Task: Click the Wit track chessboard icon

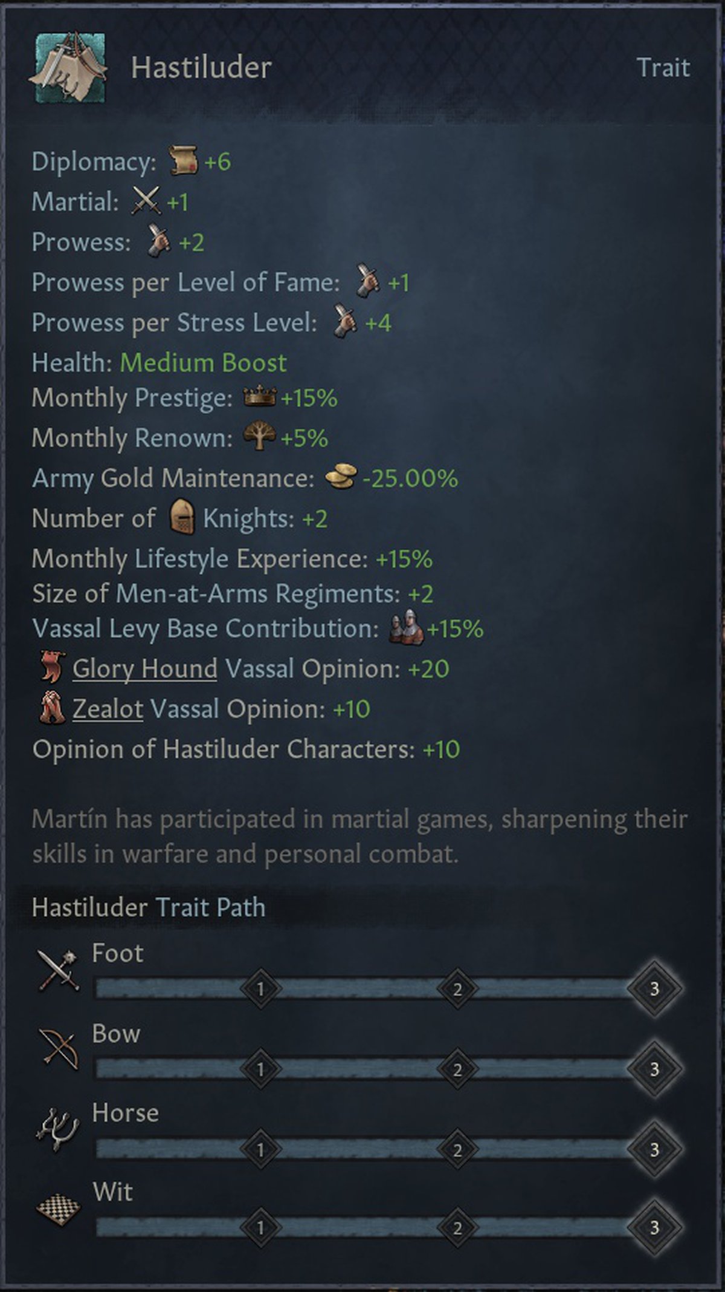Action: 58,1209
